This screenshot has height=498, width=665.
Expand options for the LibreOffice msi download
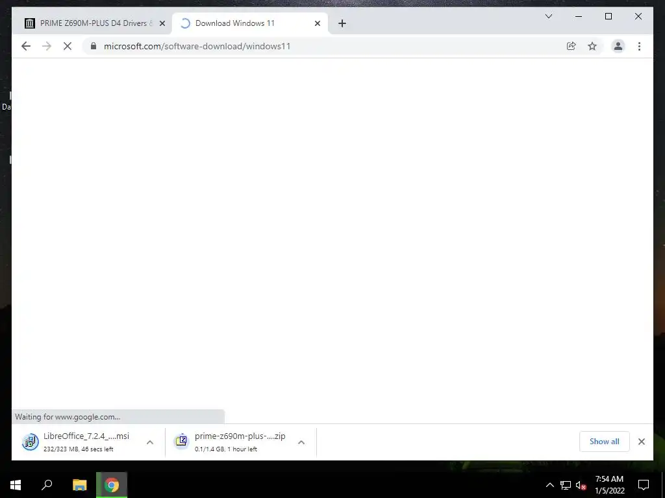coord(150,442)
